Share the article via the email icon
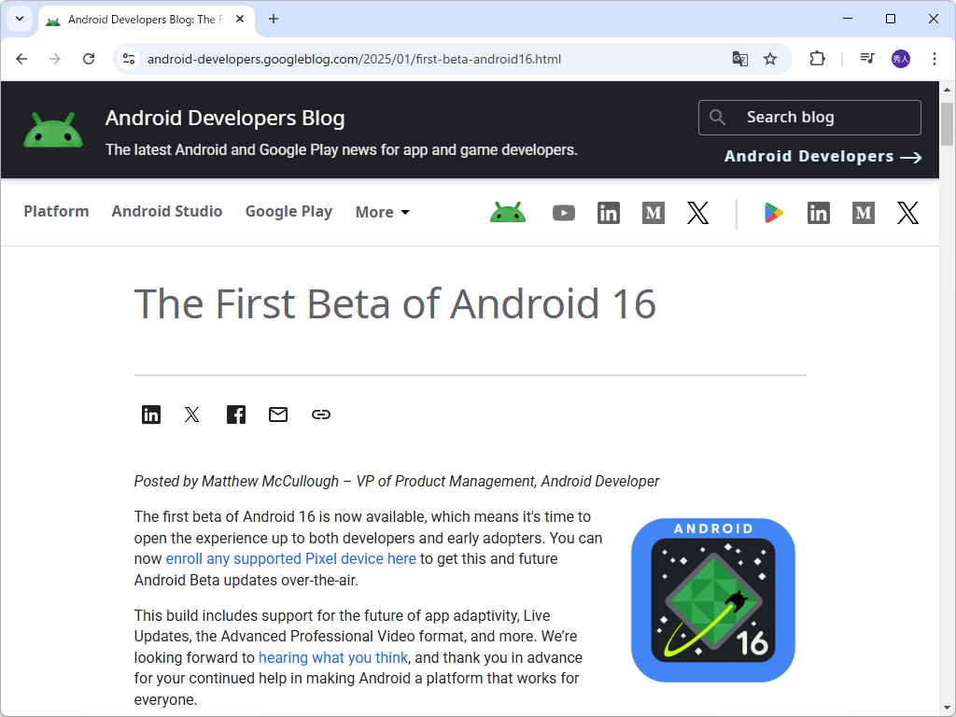The width and height of the screenshot is (956, 717). pyautogui.click(x=277, y=415)
